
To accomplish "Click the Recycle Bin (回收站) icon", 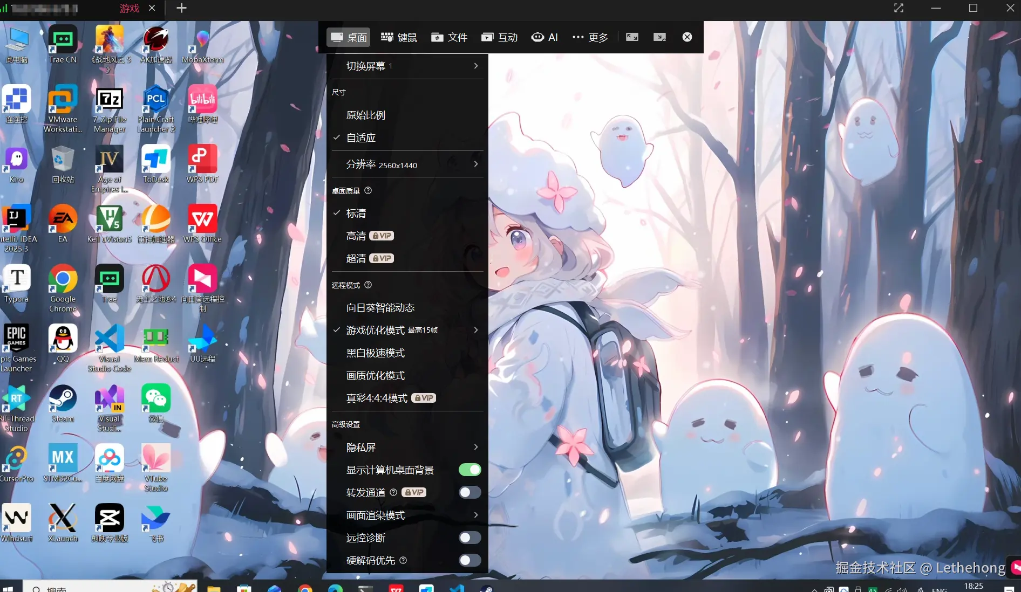I will [x=63, y=164].
